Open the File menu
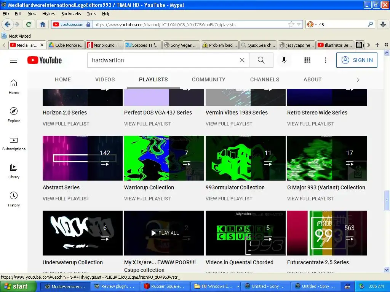The height and width of the screenshot is (292, 390). [x=6, y=14]
